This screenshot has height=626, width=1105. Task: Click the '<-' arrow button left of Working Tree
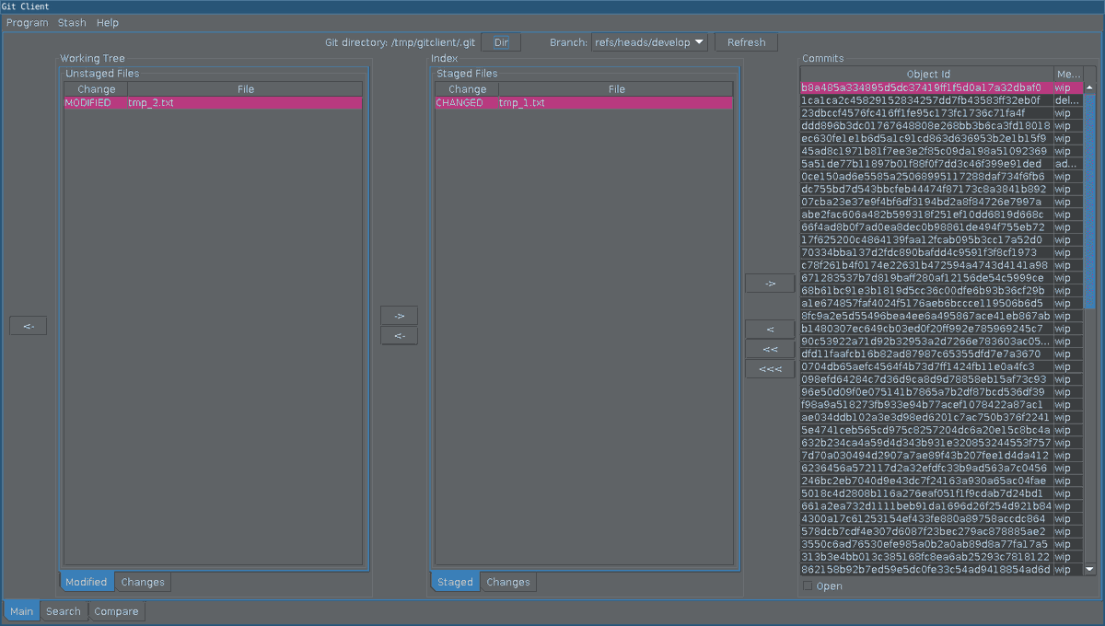pyautogui.click(x=28, y=326)
